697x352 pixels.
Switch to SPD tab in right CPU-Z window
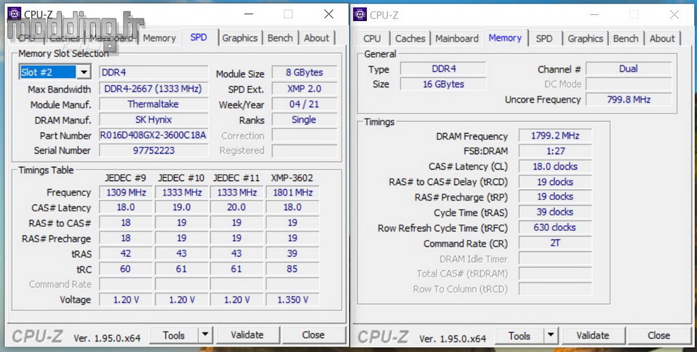point(544,39)
